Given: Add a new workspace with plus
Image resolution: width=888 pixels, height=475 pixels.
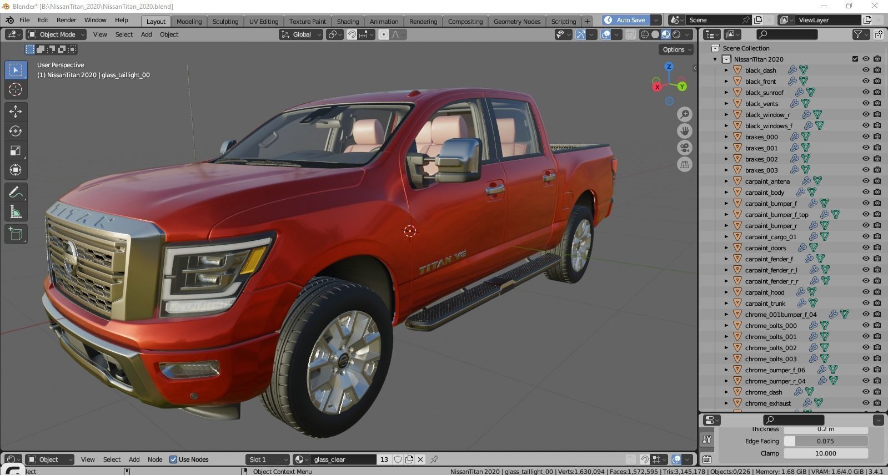Looking at the screenshot, I should pos(587,21).
